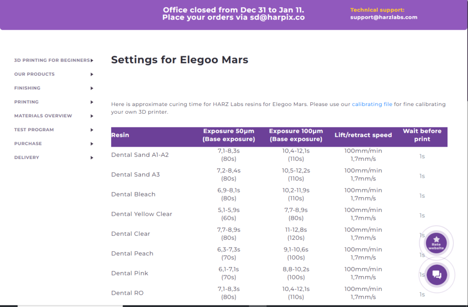468x307 pixels.
Task: Click the Test Program sidebar item
Action: (x=34, y=130)
